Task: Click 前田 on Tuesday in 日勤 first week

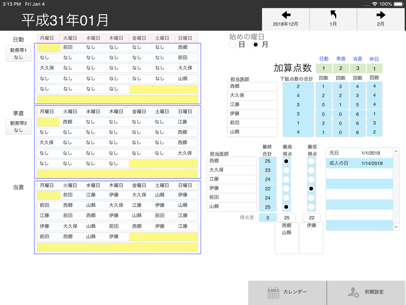Action: [68, 48]
